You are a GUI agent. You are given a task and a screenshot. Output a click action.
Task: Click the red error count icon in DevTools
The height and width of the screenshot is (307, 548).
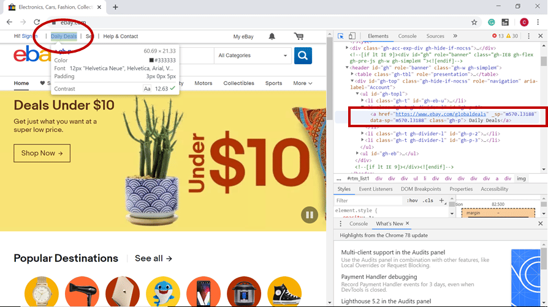coord(494,36)
